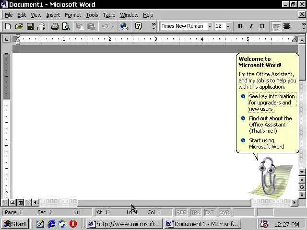Switch to Normal view button
The height and width of the screenshot is (230, 307).
(5, 203)
